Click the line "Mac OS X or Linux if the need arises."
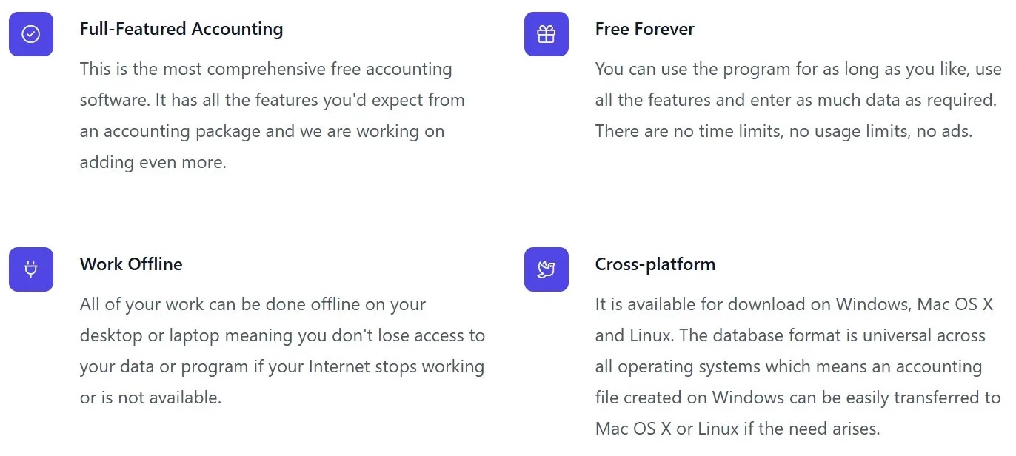The width and height of the screenshot is (1016, 456). [x=738, y=429]
